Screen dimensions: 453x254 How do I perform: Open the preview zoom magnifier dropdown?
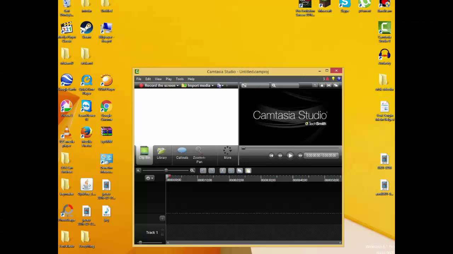click(285, 85)
